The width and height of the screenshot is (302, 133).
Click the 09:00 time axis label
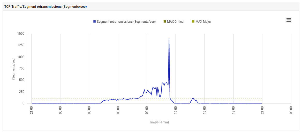click(x=147, y=110)
